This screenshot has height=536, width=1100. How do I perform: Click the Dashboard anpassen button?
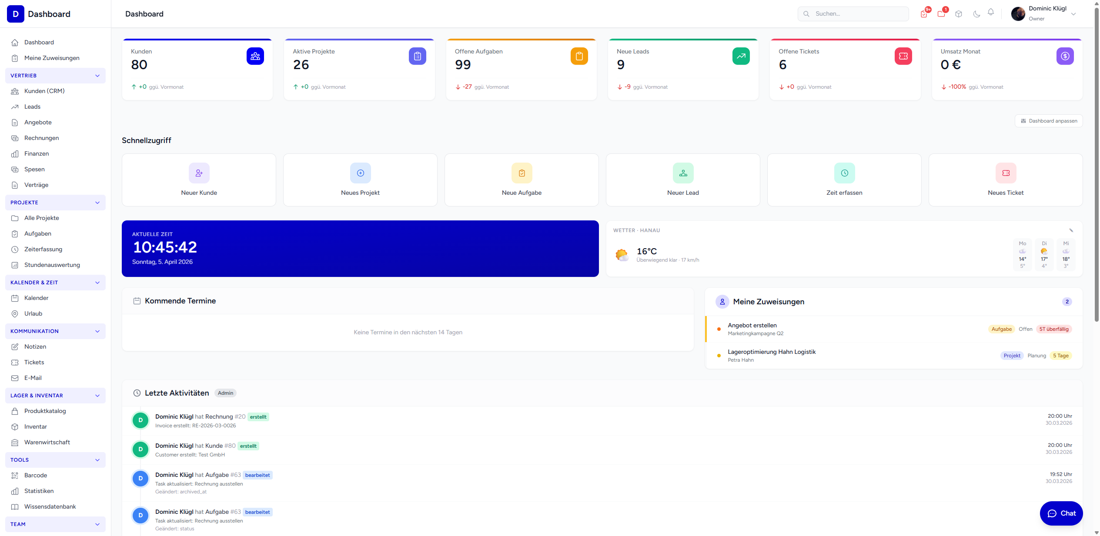1049,120
